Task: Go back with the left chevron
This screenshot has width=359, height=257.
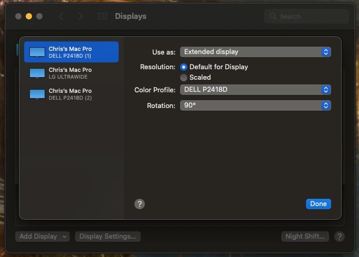Action: tap(61, 16)
